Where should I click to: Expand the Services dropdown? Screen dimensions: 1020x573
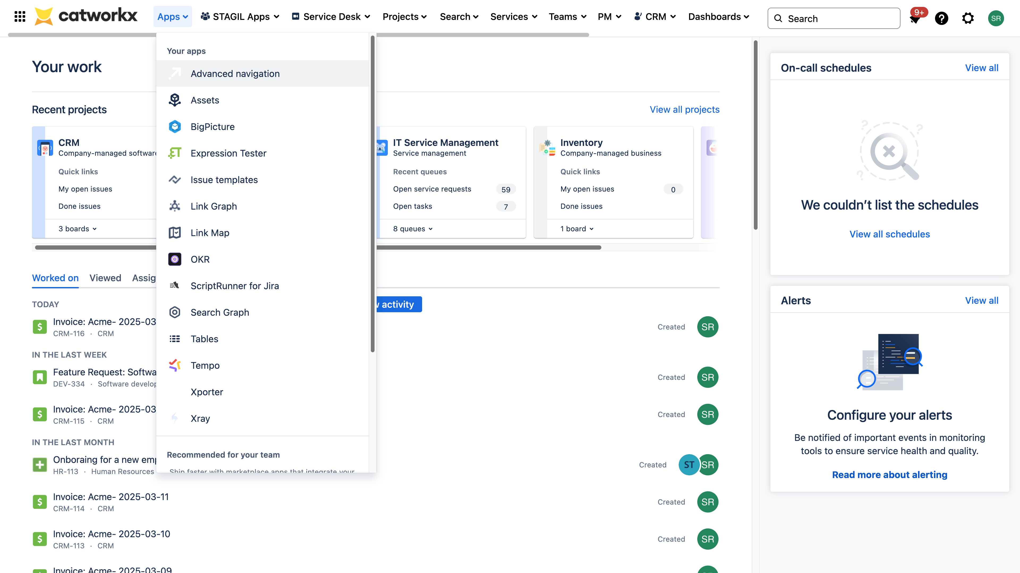pos(513,17)
